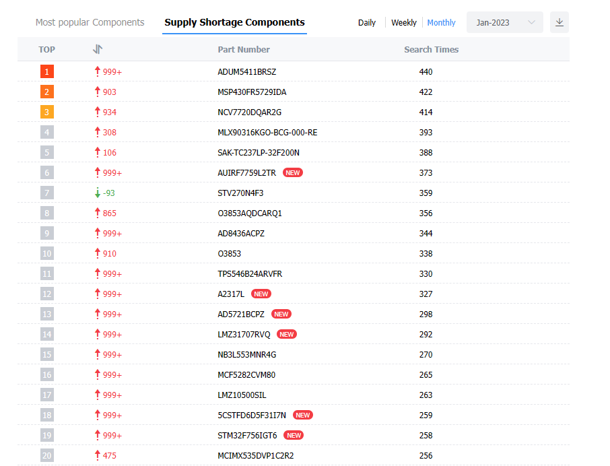Open part NCV7720DQAR2G
610x466 pixels.
249,112
